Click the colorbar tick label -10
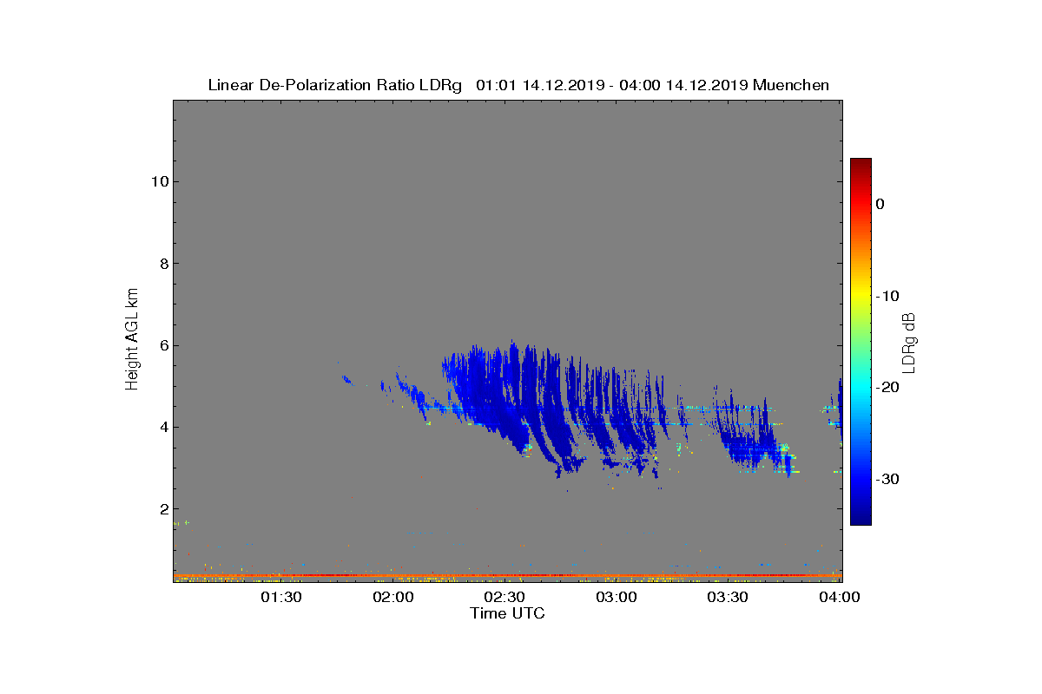 887,296
